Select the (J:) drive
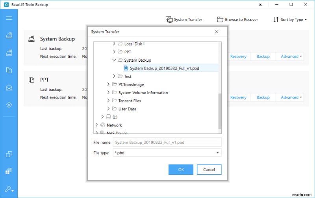The width and height of the screenshot is (315, 198). coord(115,117)
